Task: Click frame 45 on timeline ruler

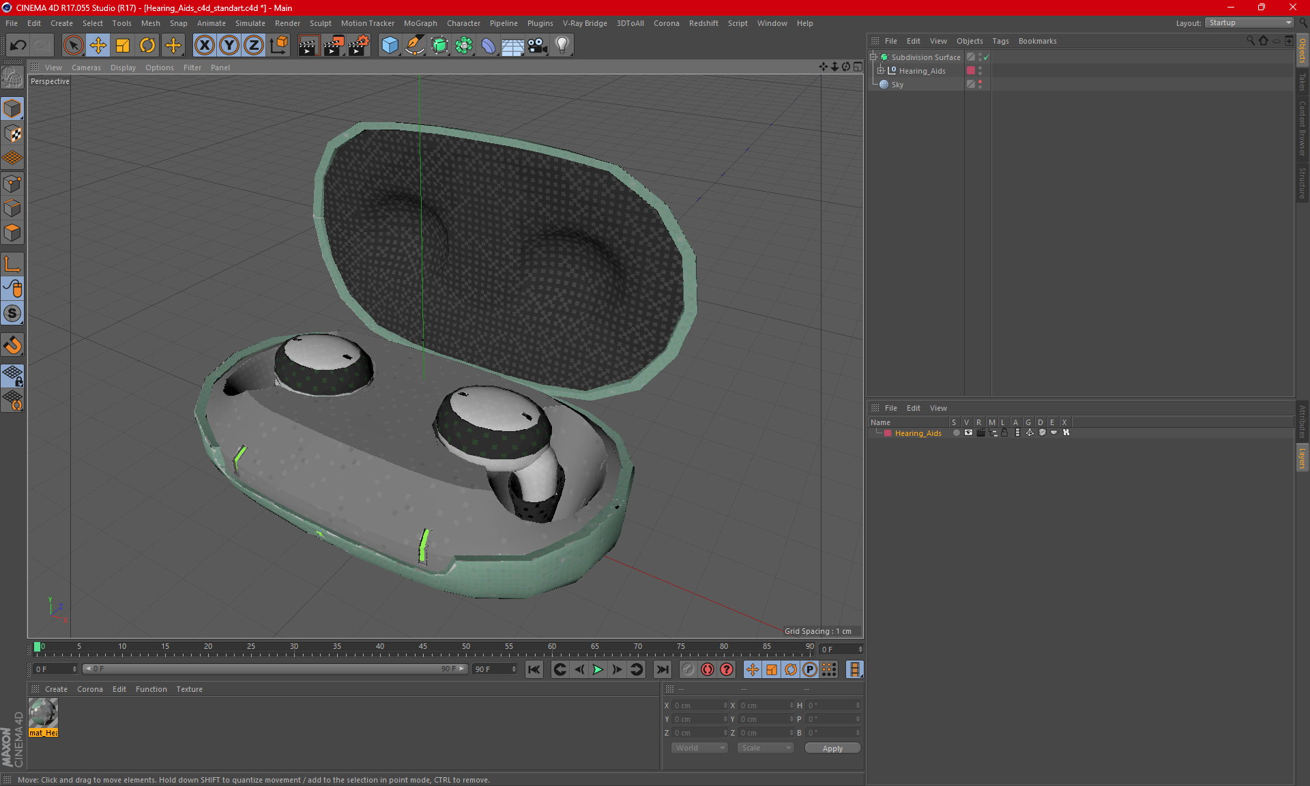Action: 423,647
